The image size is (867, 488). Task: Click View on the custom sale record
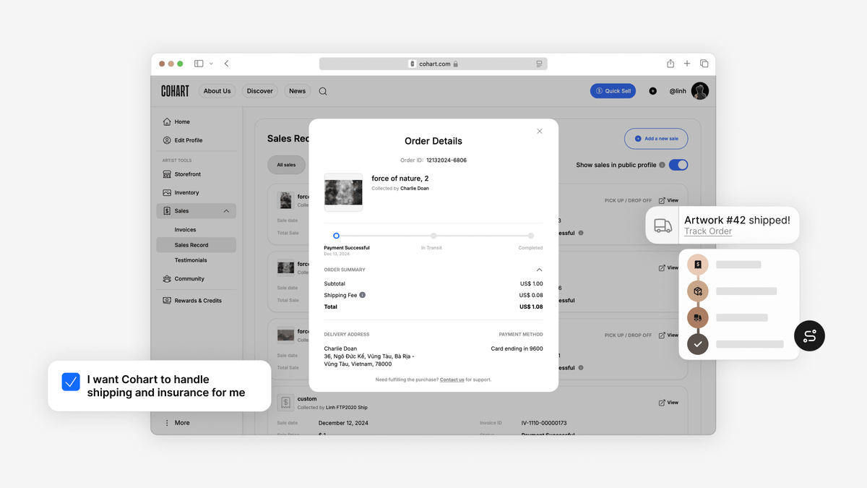pyautogui.click(x=668, y=402)
